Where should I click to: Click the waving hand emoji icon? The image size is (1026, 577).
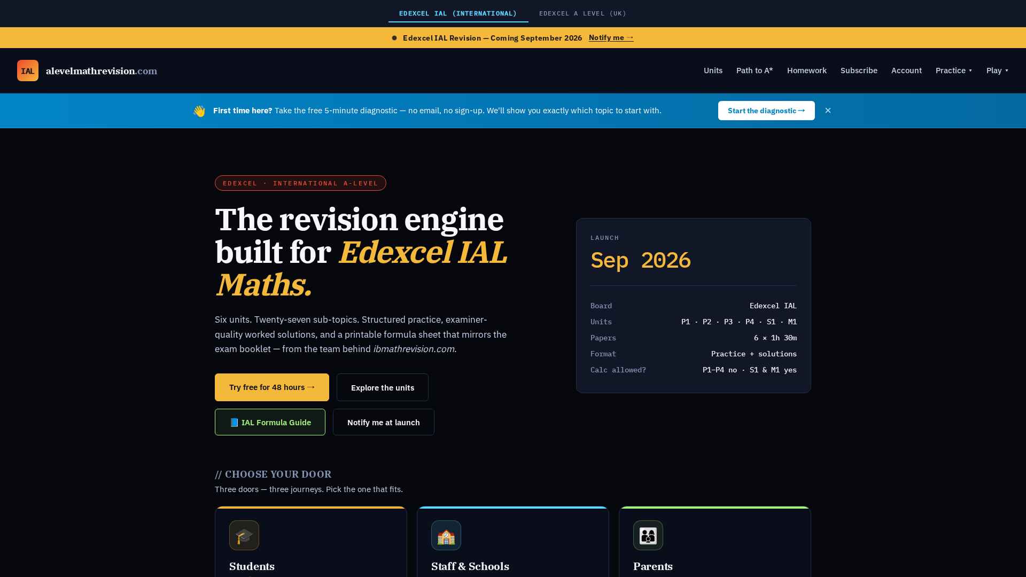coord(199,111)
